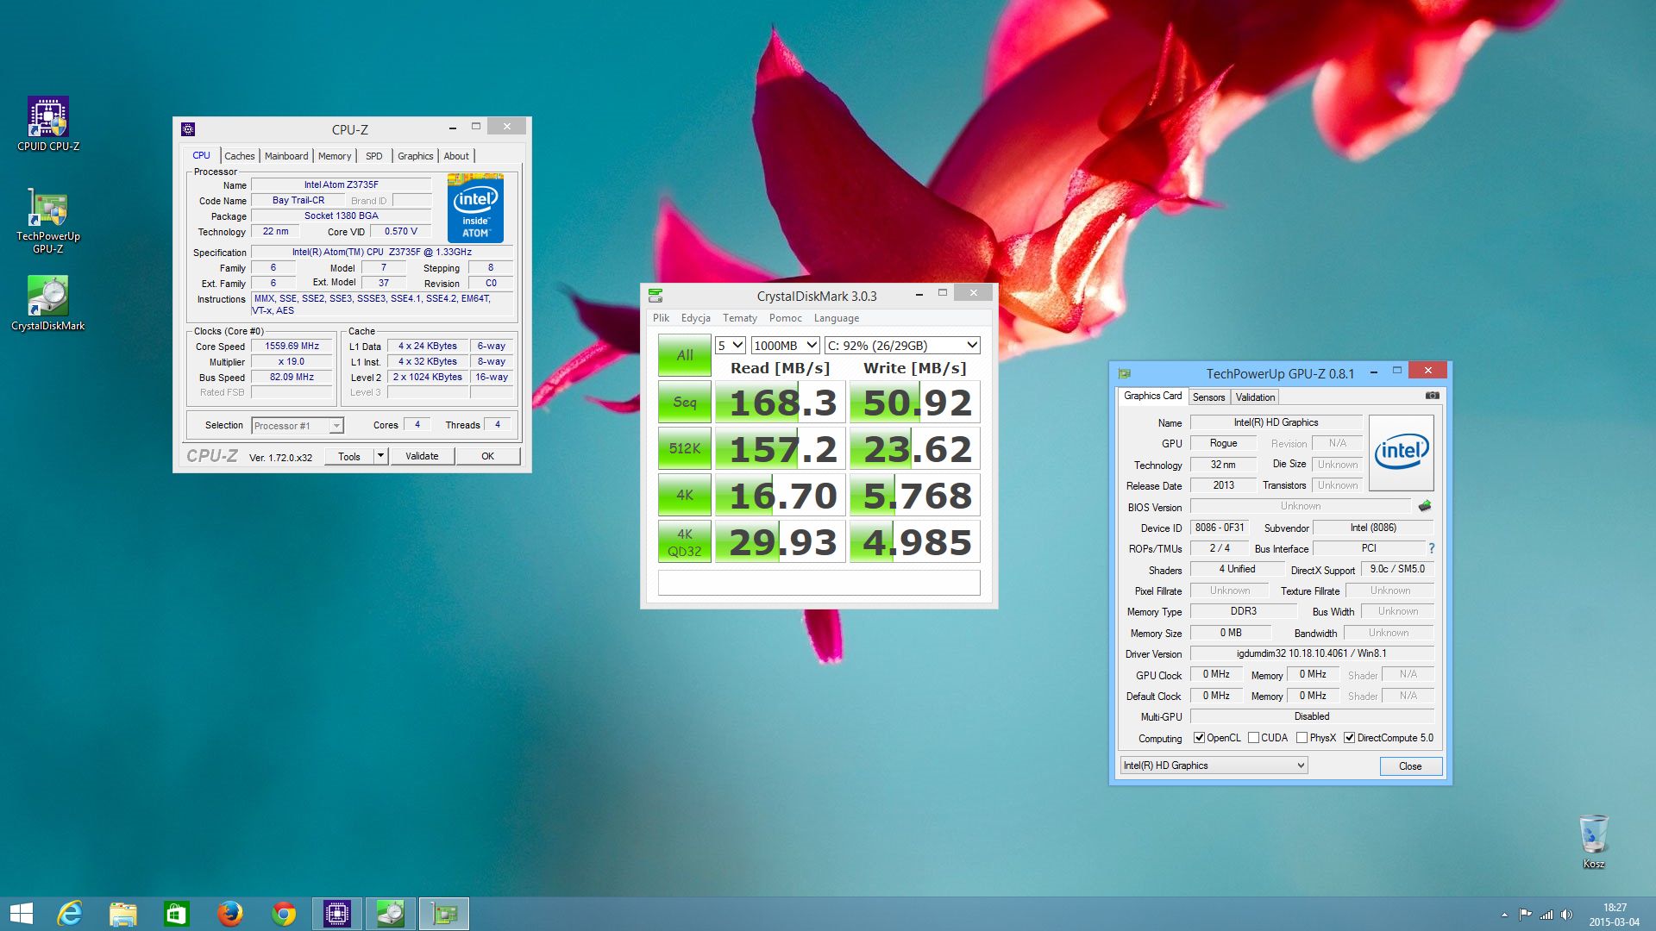
Task: Open Processor #1 selection dropdown
Action: point(298,426)
